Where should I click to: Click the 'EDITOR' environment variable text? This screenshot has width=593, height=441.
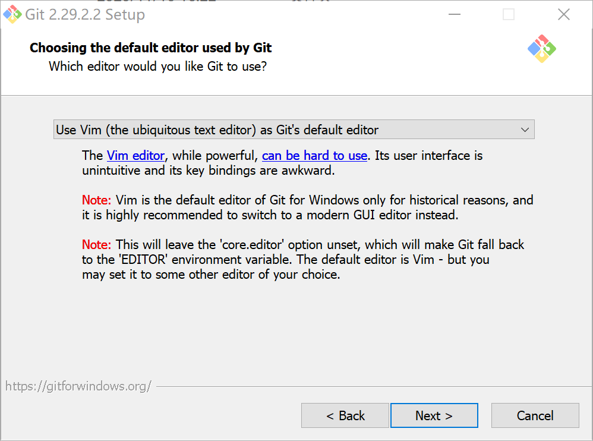click(143, 260)
